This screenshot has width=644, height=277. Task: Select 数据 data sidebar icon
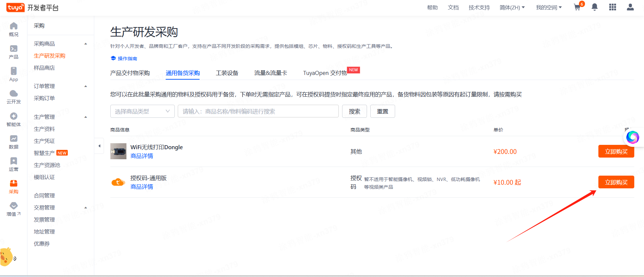tap(14, 142)
